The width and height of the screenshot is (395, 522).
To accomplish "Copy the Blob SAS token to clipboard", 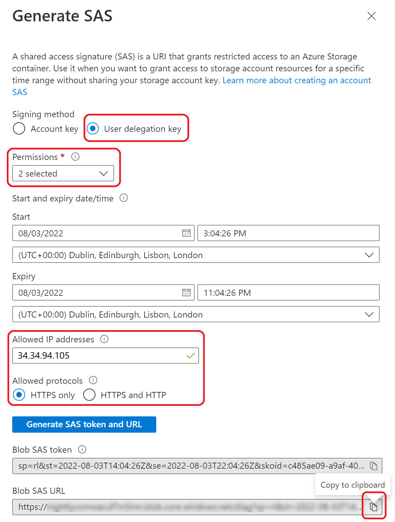I will (x=374, y=466).
